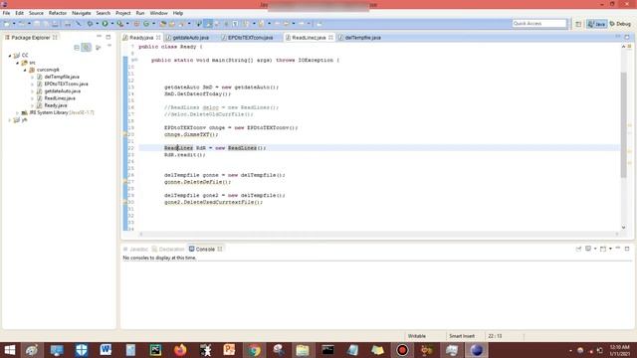Image resolution: width=637 pixels, height=358 pixels.
Task: Collapse the CC project node
Action: pos(10,56)
